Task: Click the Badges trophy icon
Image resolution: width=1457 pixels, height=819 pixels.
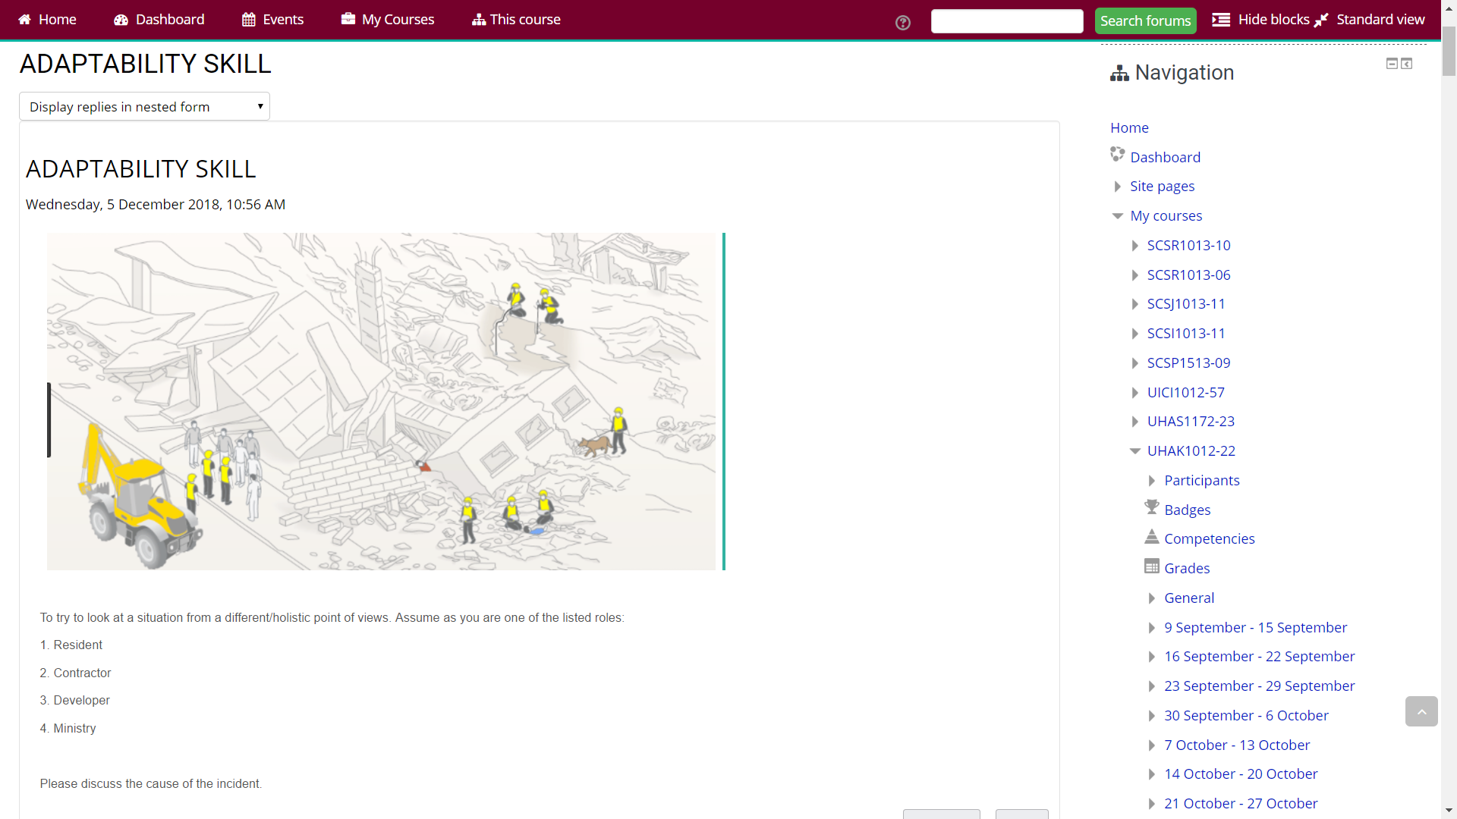Action: pos(1151,507)
